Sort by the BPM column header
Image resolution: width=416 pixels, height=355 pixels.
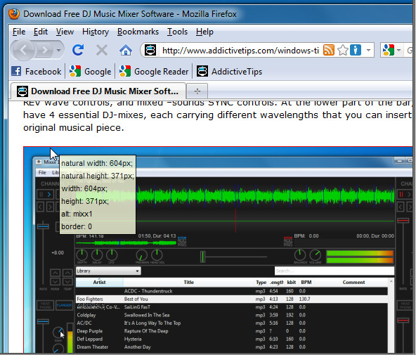306,283
